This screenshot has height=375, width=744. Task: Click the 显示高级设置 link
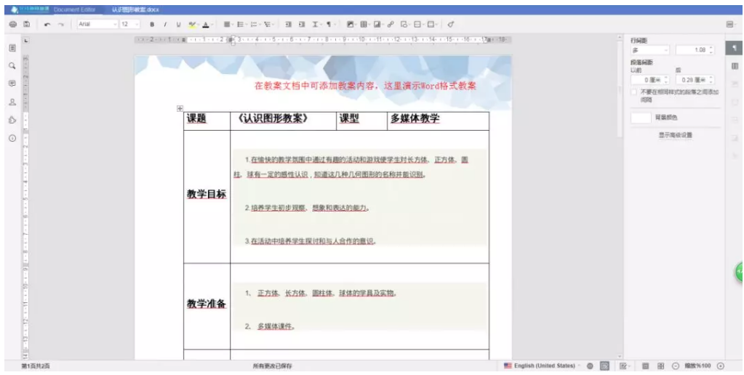coord(675,135)
